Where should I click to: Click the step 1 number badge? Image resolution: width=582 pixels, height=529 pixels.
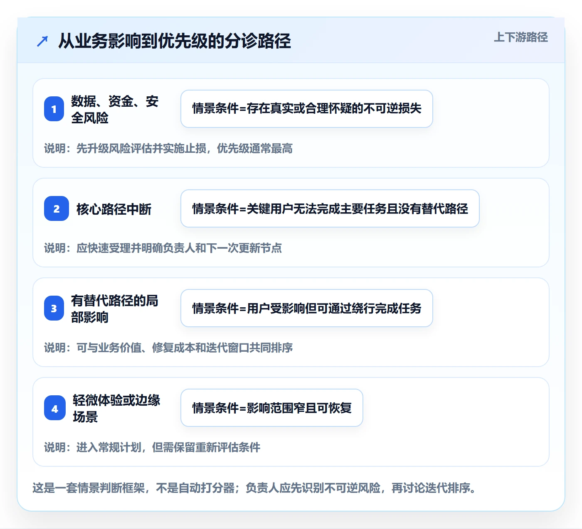(54, 109)
